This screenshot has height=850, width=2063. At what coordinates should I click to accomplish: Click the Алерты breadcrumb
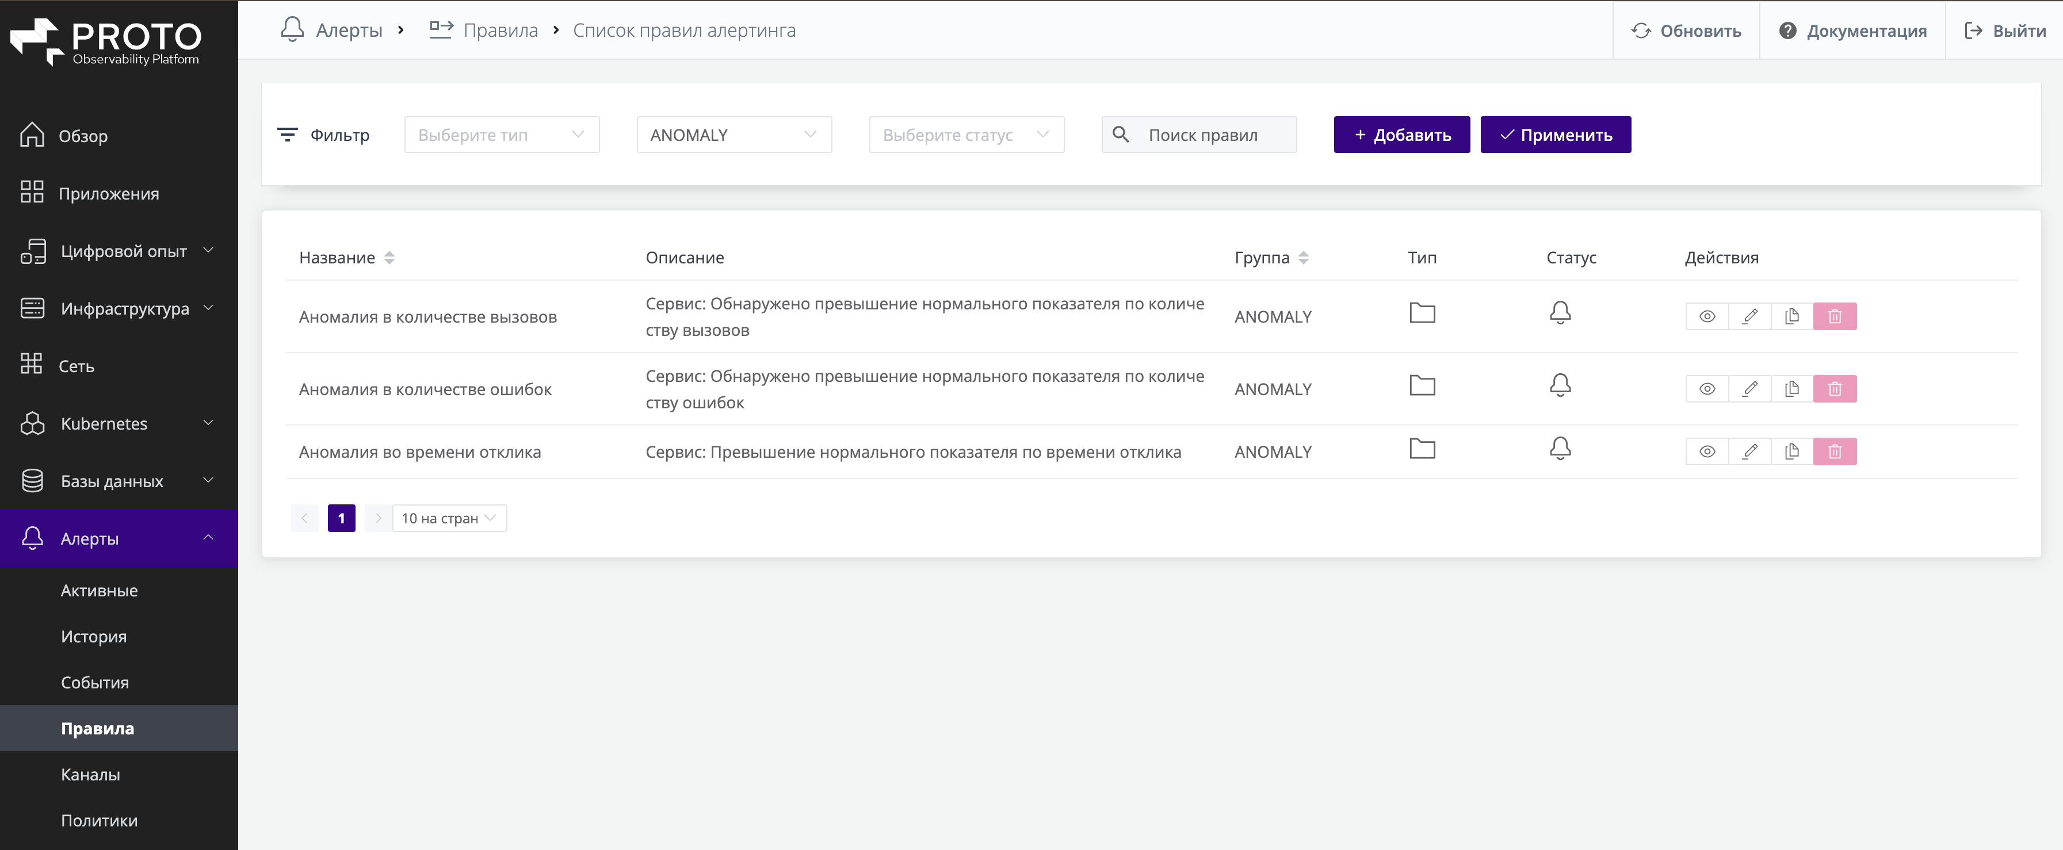tap(331, 30)
